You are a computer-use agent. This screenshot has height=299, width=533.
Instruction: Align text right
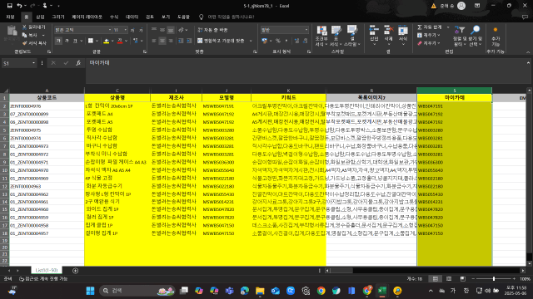(x=171, y=41)
